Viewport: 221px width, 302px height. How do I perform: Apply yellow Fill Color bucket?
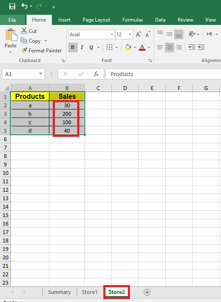(128, 47)
